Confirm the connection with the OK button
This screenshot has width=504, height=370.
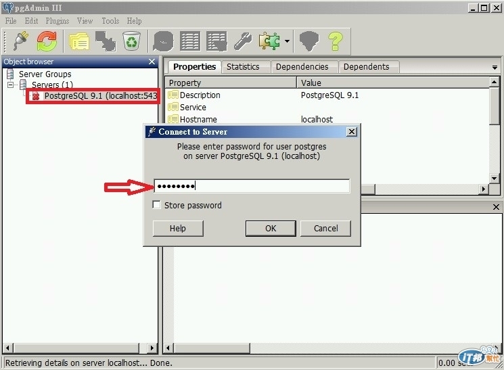(271, 228)
